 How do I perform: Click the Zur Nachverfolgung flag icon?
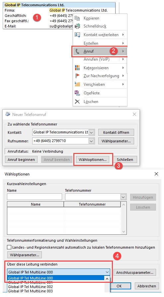pos(77,76)
